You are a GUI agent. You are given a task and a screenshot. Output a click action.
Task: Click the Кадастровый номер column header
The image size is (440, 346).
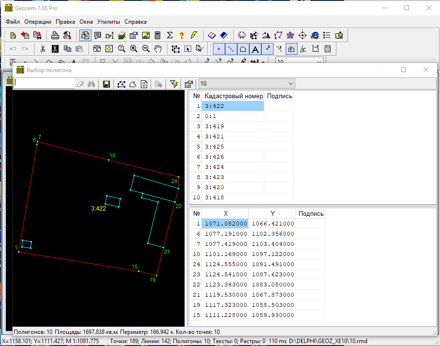coord(233,96)
